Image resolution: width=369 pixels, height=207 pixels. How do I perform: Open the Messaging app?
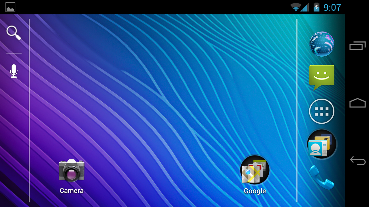(x=322, y=78)
